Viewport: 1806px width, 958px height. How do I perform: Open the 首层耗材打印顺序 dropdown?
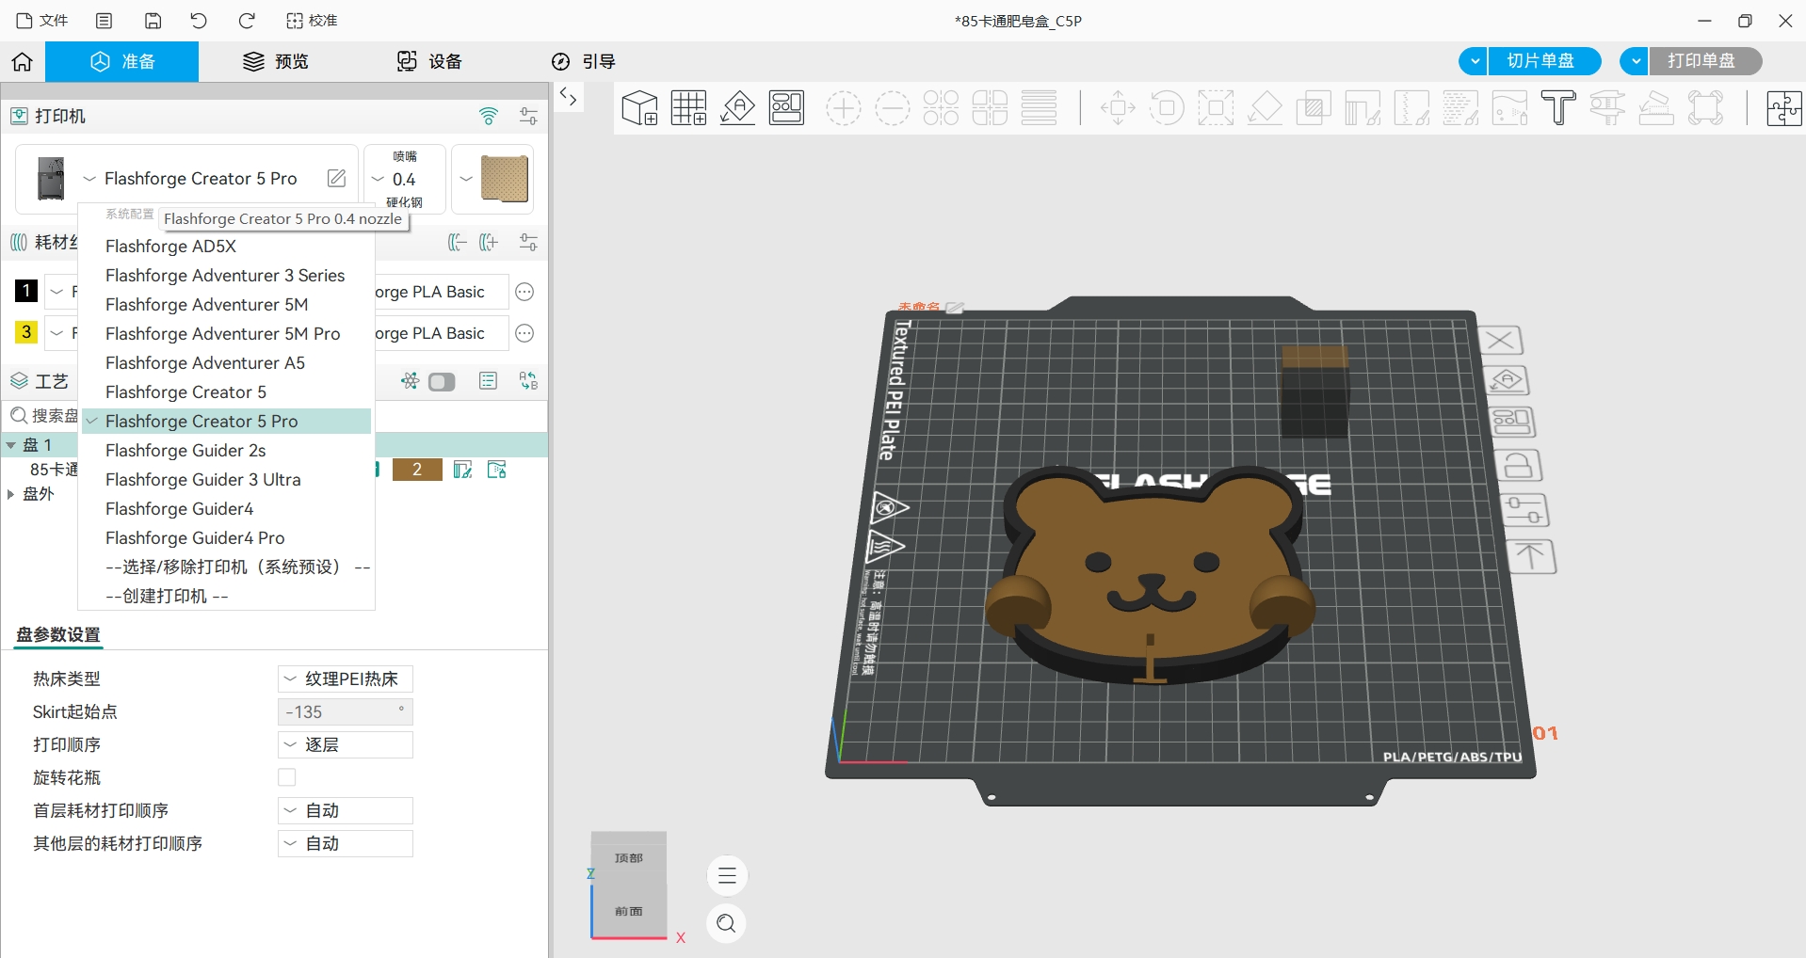coord(346,810)
